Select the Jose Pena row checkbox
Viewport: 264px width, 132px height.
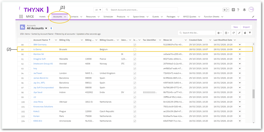[x=30, y=102]
